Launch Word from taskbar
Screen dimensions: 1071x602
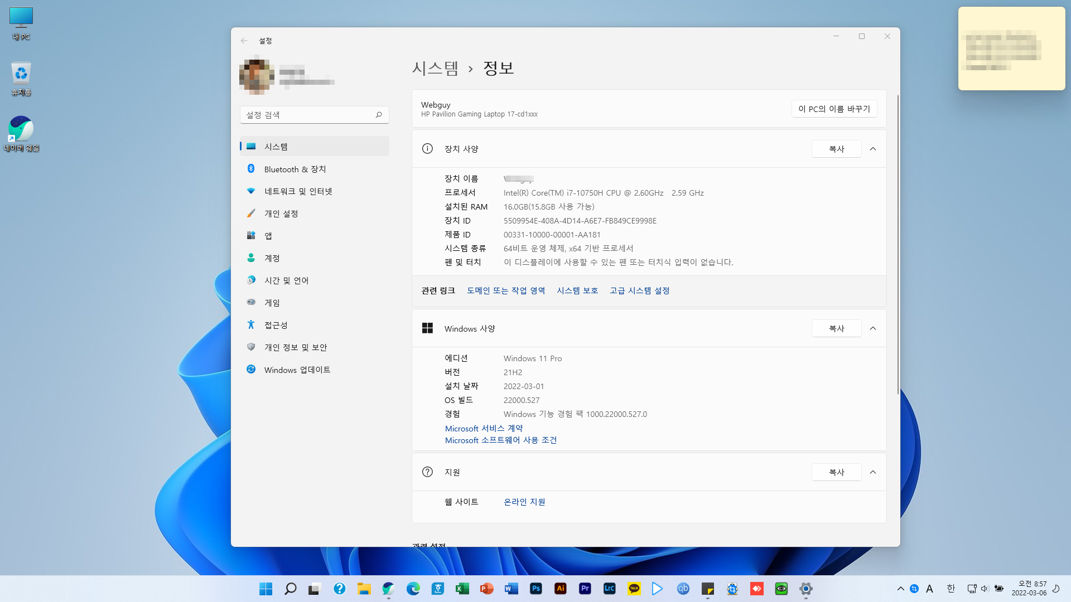[x=512, y=589]
